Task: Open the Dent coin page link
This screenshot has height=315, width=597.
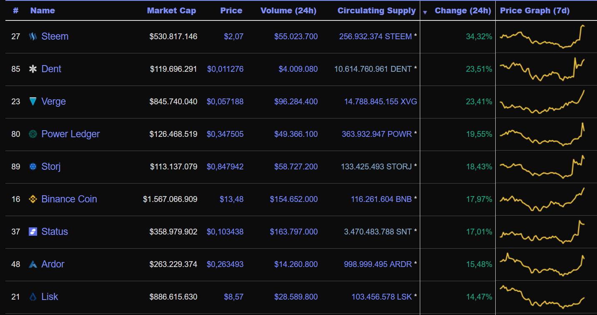Action: pos(51,69)
